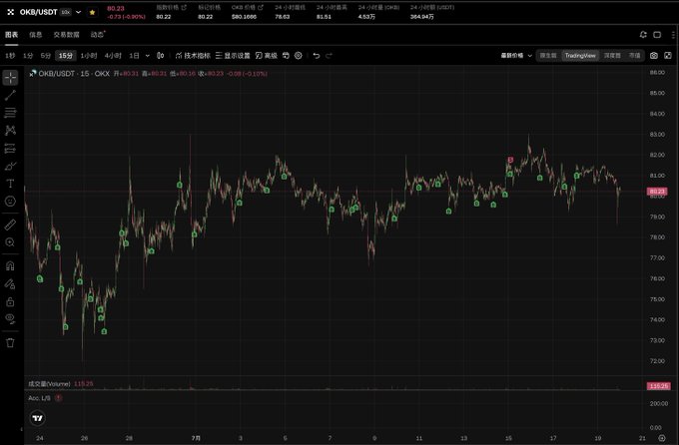Select the pattern drawing tool
The height and width of the screenshot is (445, 679).
coord(10,131)
